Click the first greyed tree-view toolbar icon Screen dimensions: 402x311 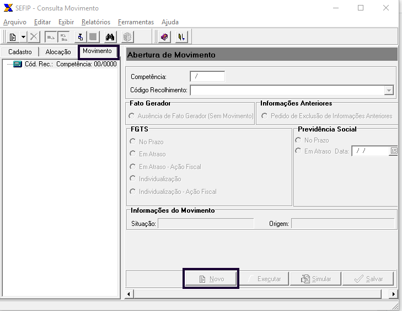(51, 37)
